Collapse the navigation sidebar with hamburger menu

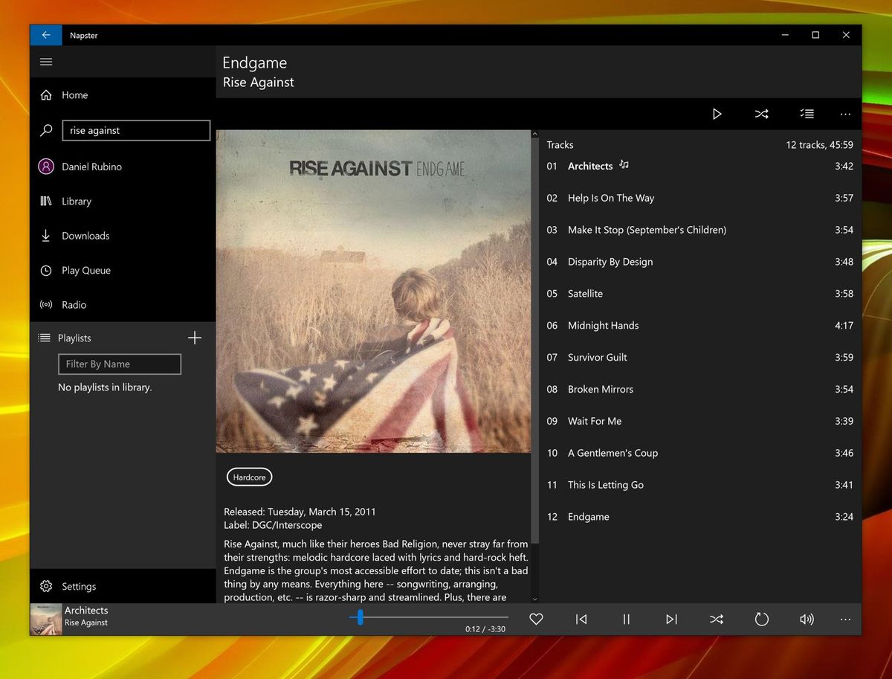click(46, 62)
